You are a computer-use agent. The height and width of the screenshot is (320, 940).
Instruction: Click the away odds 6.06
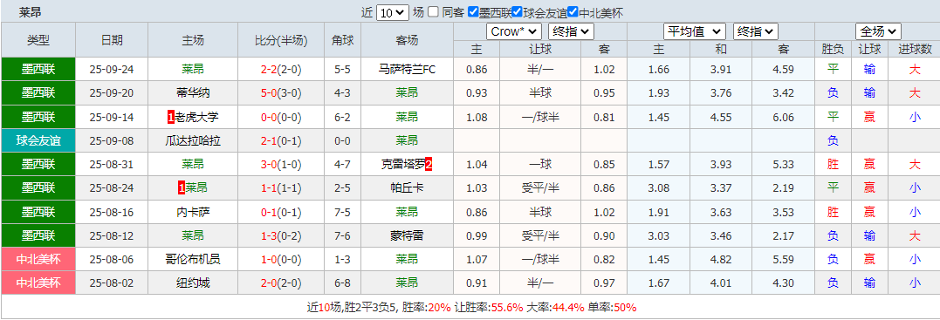(x=784, y=117)
